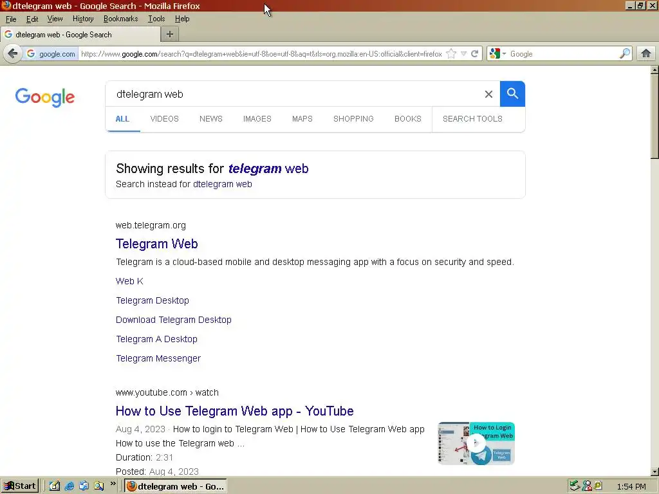659x494 pixels.
Task: Search instead for dtelegram web link
Action: point(222,185)
